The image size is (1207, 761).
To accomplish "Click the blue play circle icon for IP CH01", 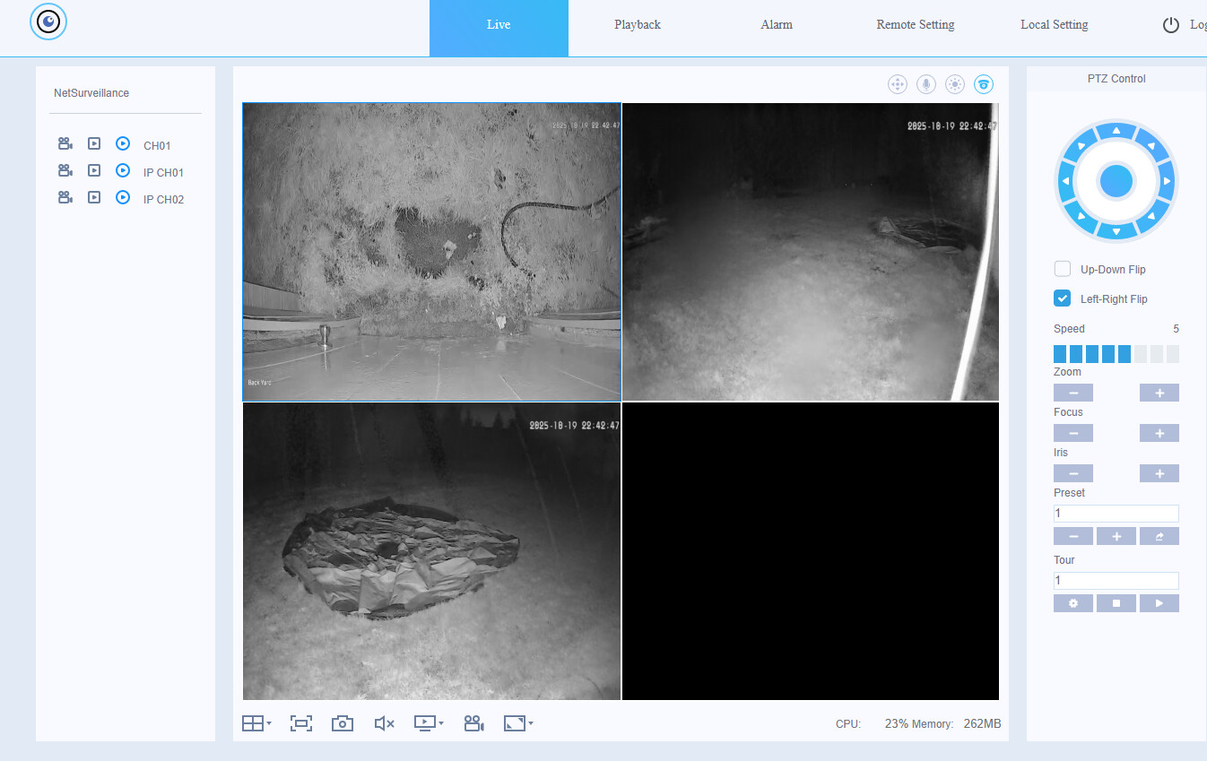I will coord(123,171).
